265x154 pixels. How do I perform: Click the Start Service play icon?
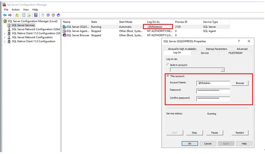(x=43, y=15)
